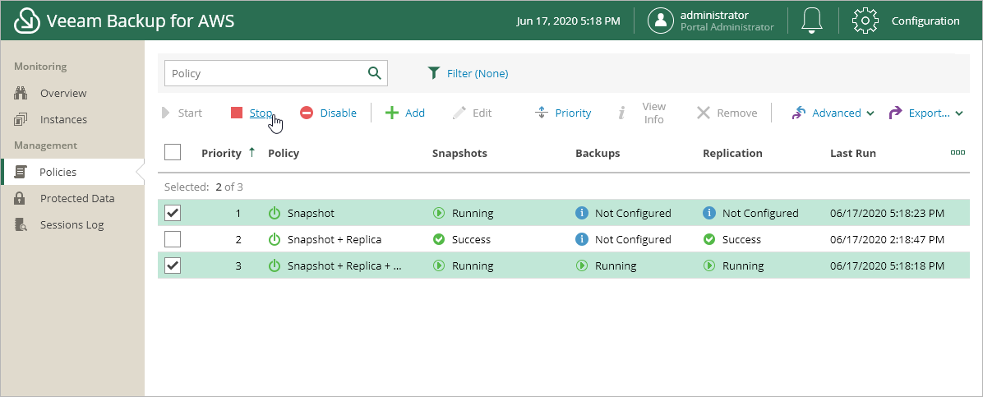Click Backups column header
Screen dimensions: 983x397
click(598, 153)
